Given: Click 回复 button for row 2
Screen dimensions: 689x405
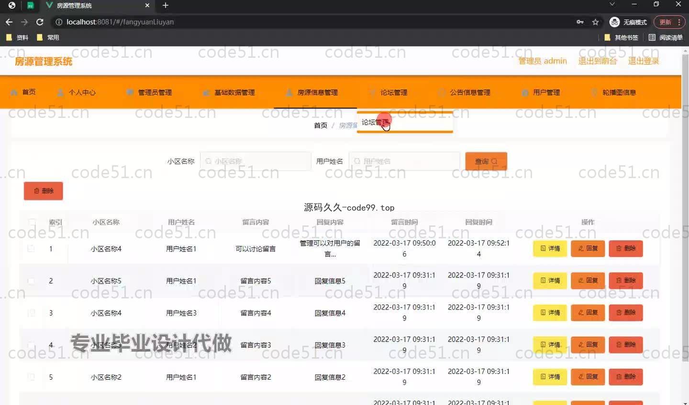Looking at the screenshot, I should pos(588,281).
